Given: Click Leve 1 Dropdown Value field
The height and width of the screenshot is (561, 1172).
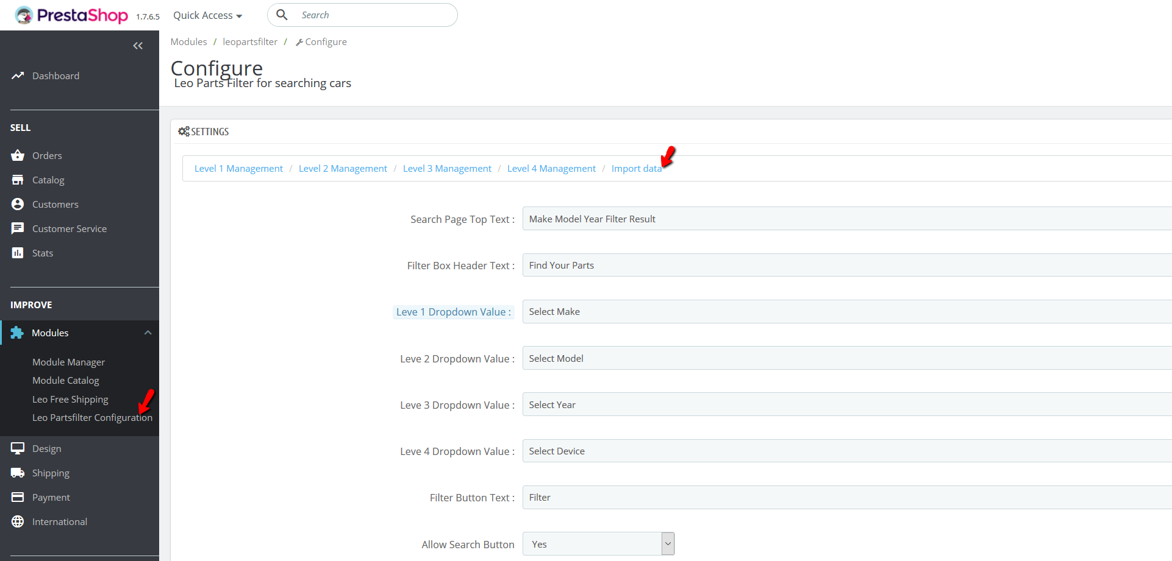Looking at the screenshot, I should [x=847, y=311].
